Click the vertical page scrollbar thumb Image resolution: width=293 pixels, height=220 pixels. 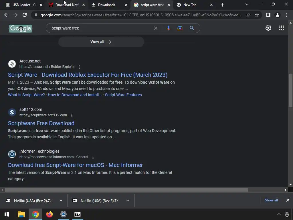point(290,90)
